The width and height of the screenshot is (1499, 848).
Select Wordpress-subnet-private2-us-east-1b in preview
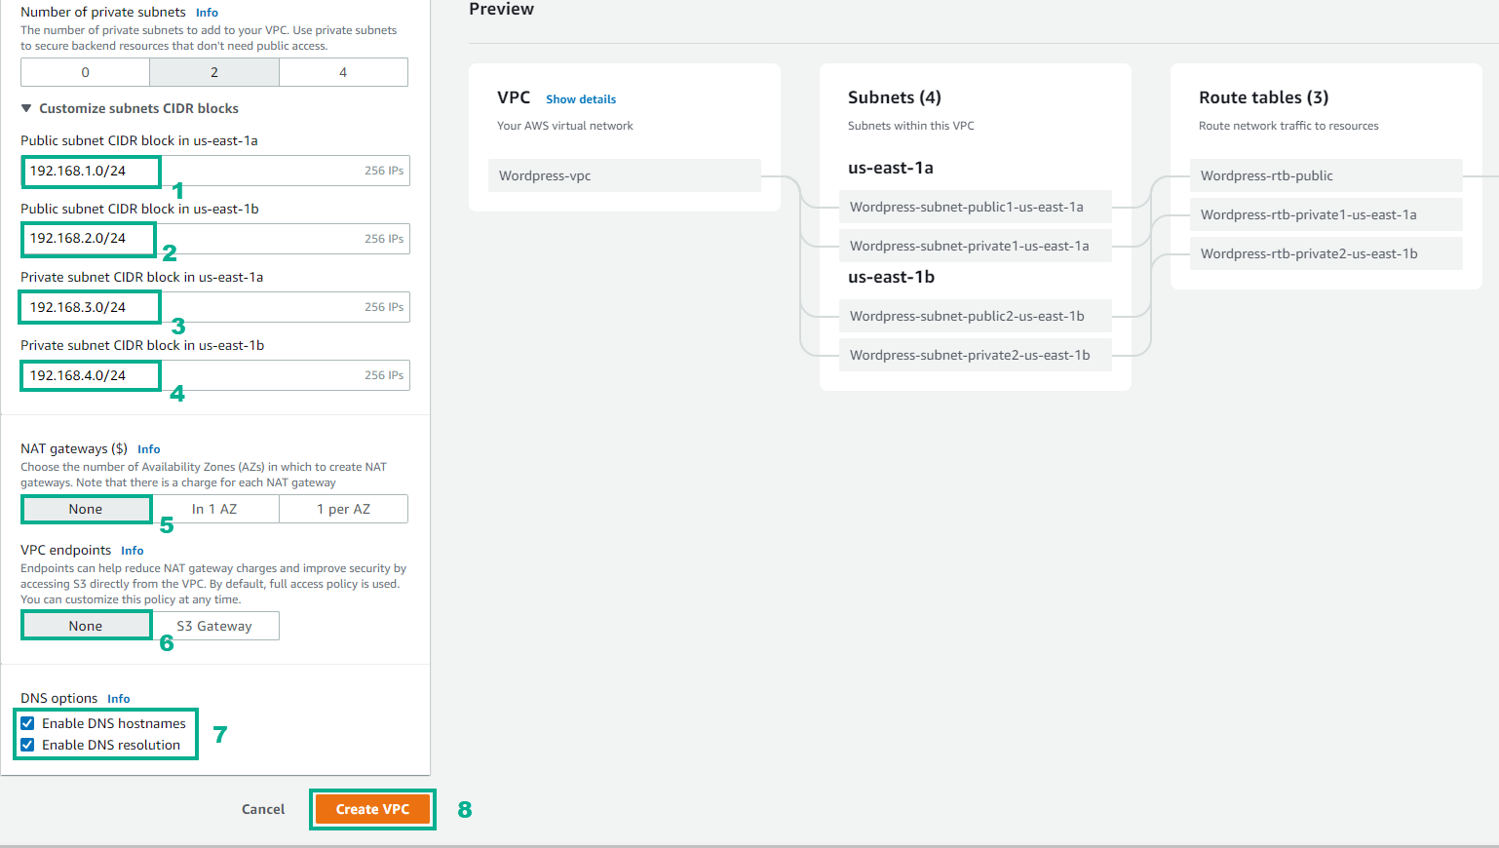(976, 355)
